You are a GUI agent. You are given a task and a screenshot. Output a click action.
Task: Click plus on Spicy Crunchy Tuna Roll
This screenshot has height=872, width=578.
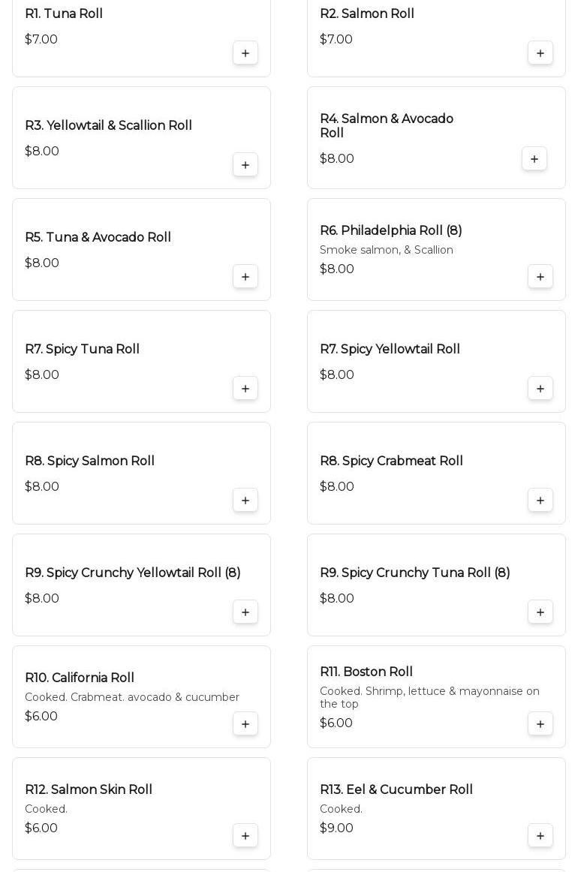click(540, 612)
